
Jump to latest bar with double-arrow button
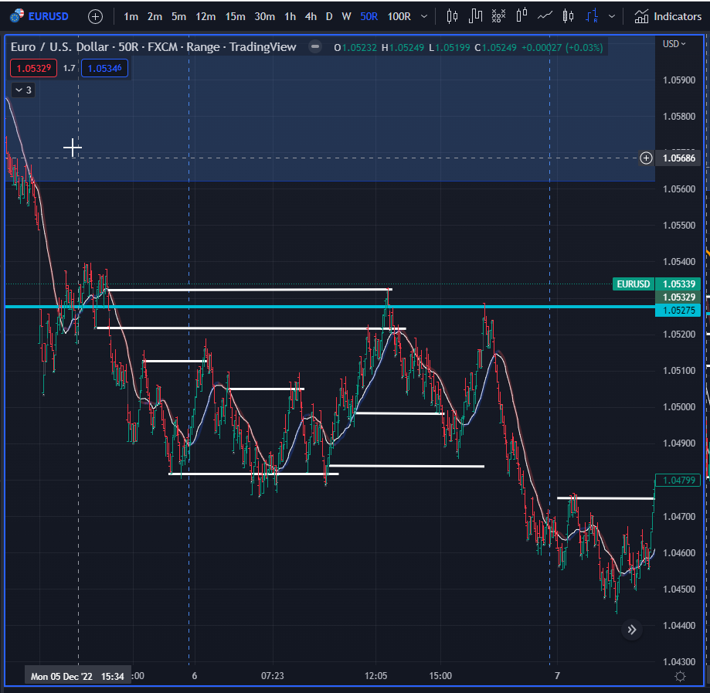click(x=632, y=630)
